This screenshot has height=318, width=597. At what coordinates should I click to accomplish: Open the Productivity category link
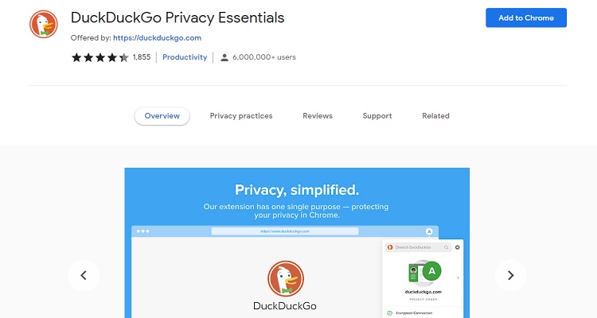coord(185,57)
